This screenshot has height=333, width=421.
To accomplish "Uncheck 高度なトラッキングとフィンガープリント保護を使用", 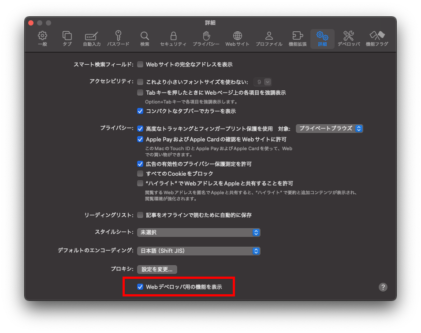I will pyautogui.click(x=140, y=129).
